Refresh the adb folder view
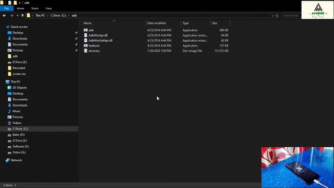 (277, 16)
